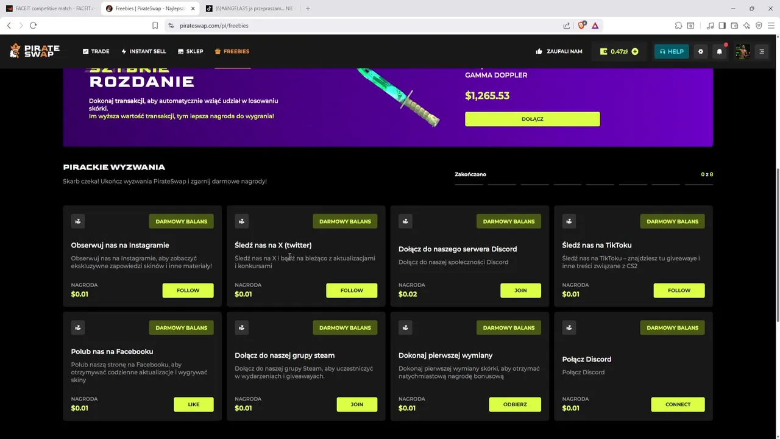Open the SKLEP store page
Viewport: 780px width, 439px height.
point(191,51)
